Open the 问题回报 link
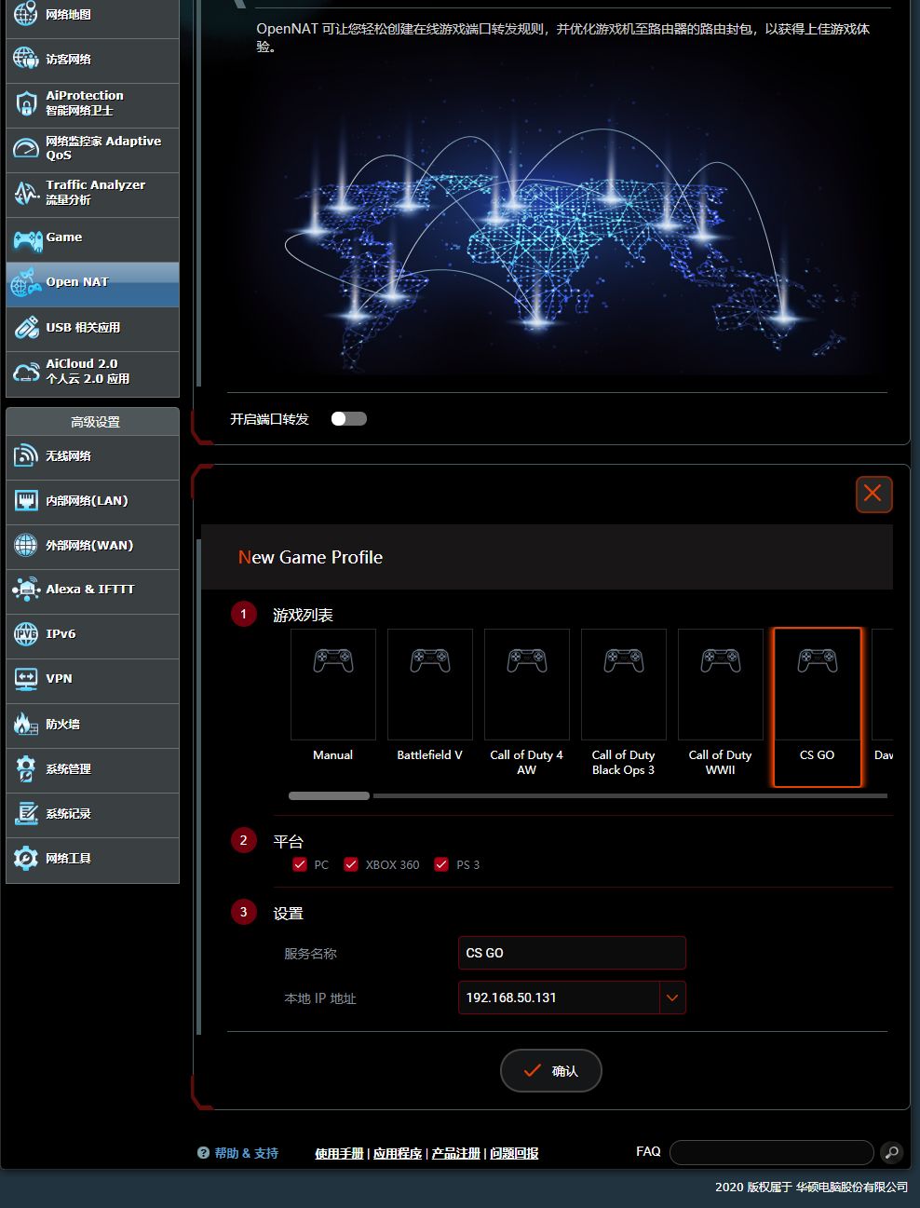This screenshot has width=920, height=1208. [515, 1154]
